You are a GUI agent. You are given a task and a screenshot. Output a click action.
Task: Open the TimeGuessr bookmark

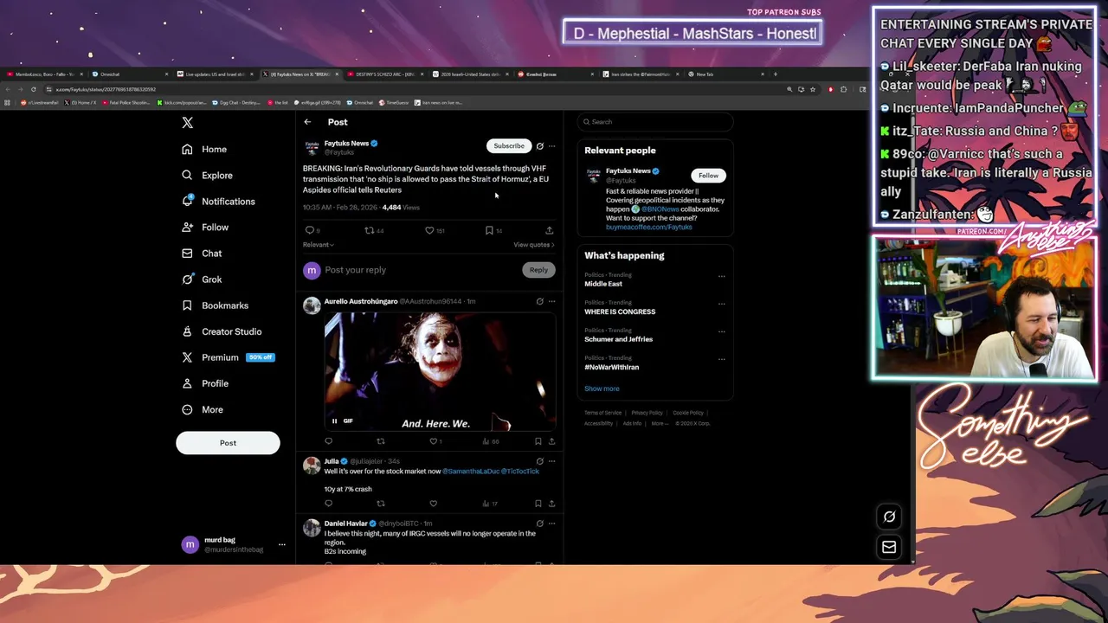tap(394, 102)
